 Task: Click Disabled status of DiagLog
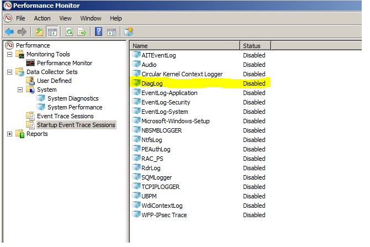coord(254,83)
